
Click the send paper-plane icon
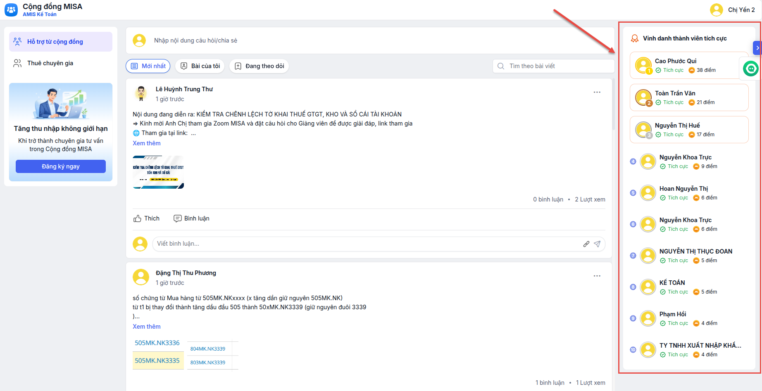coord(597,244)
